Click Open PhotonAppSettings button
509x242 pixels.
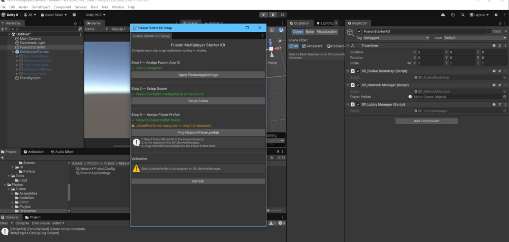198,75
